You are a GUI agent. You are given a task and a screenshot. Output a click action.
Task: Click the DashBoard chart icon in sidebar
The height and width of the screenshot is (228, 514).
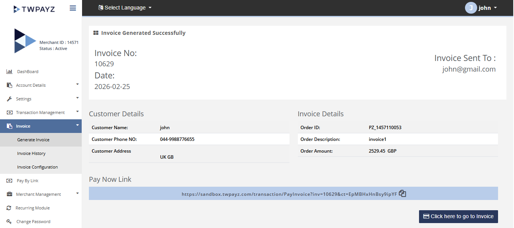click(9, 72)
